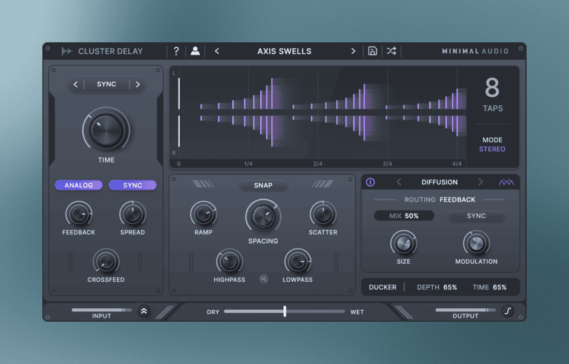Click the input double-chevron boost icon
This screenshot has width=569, height=364.
coord(143,311)
